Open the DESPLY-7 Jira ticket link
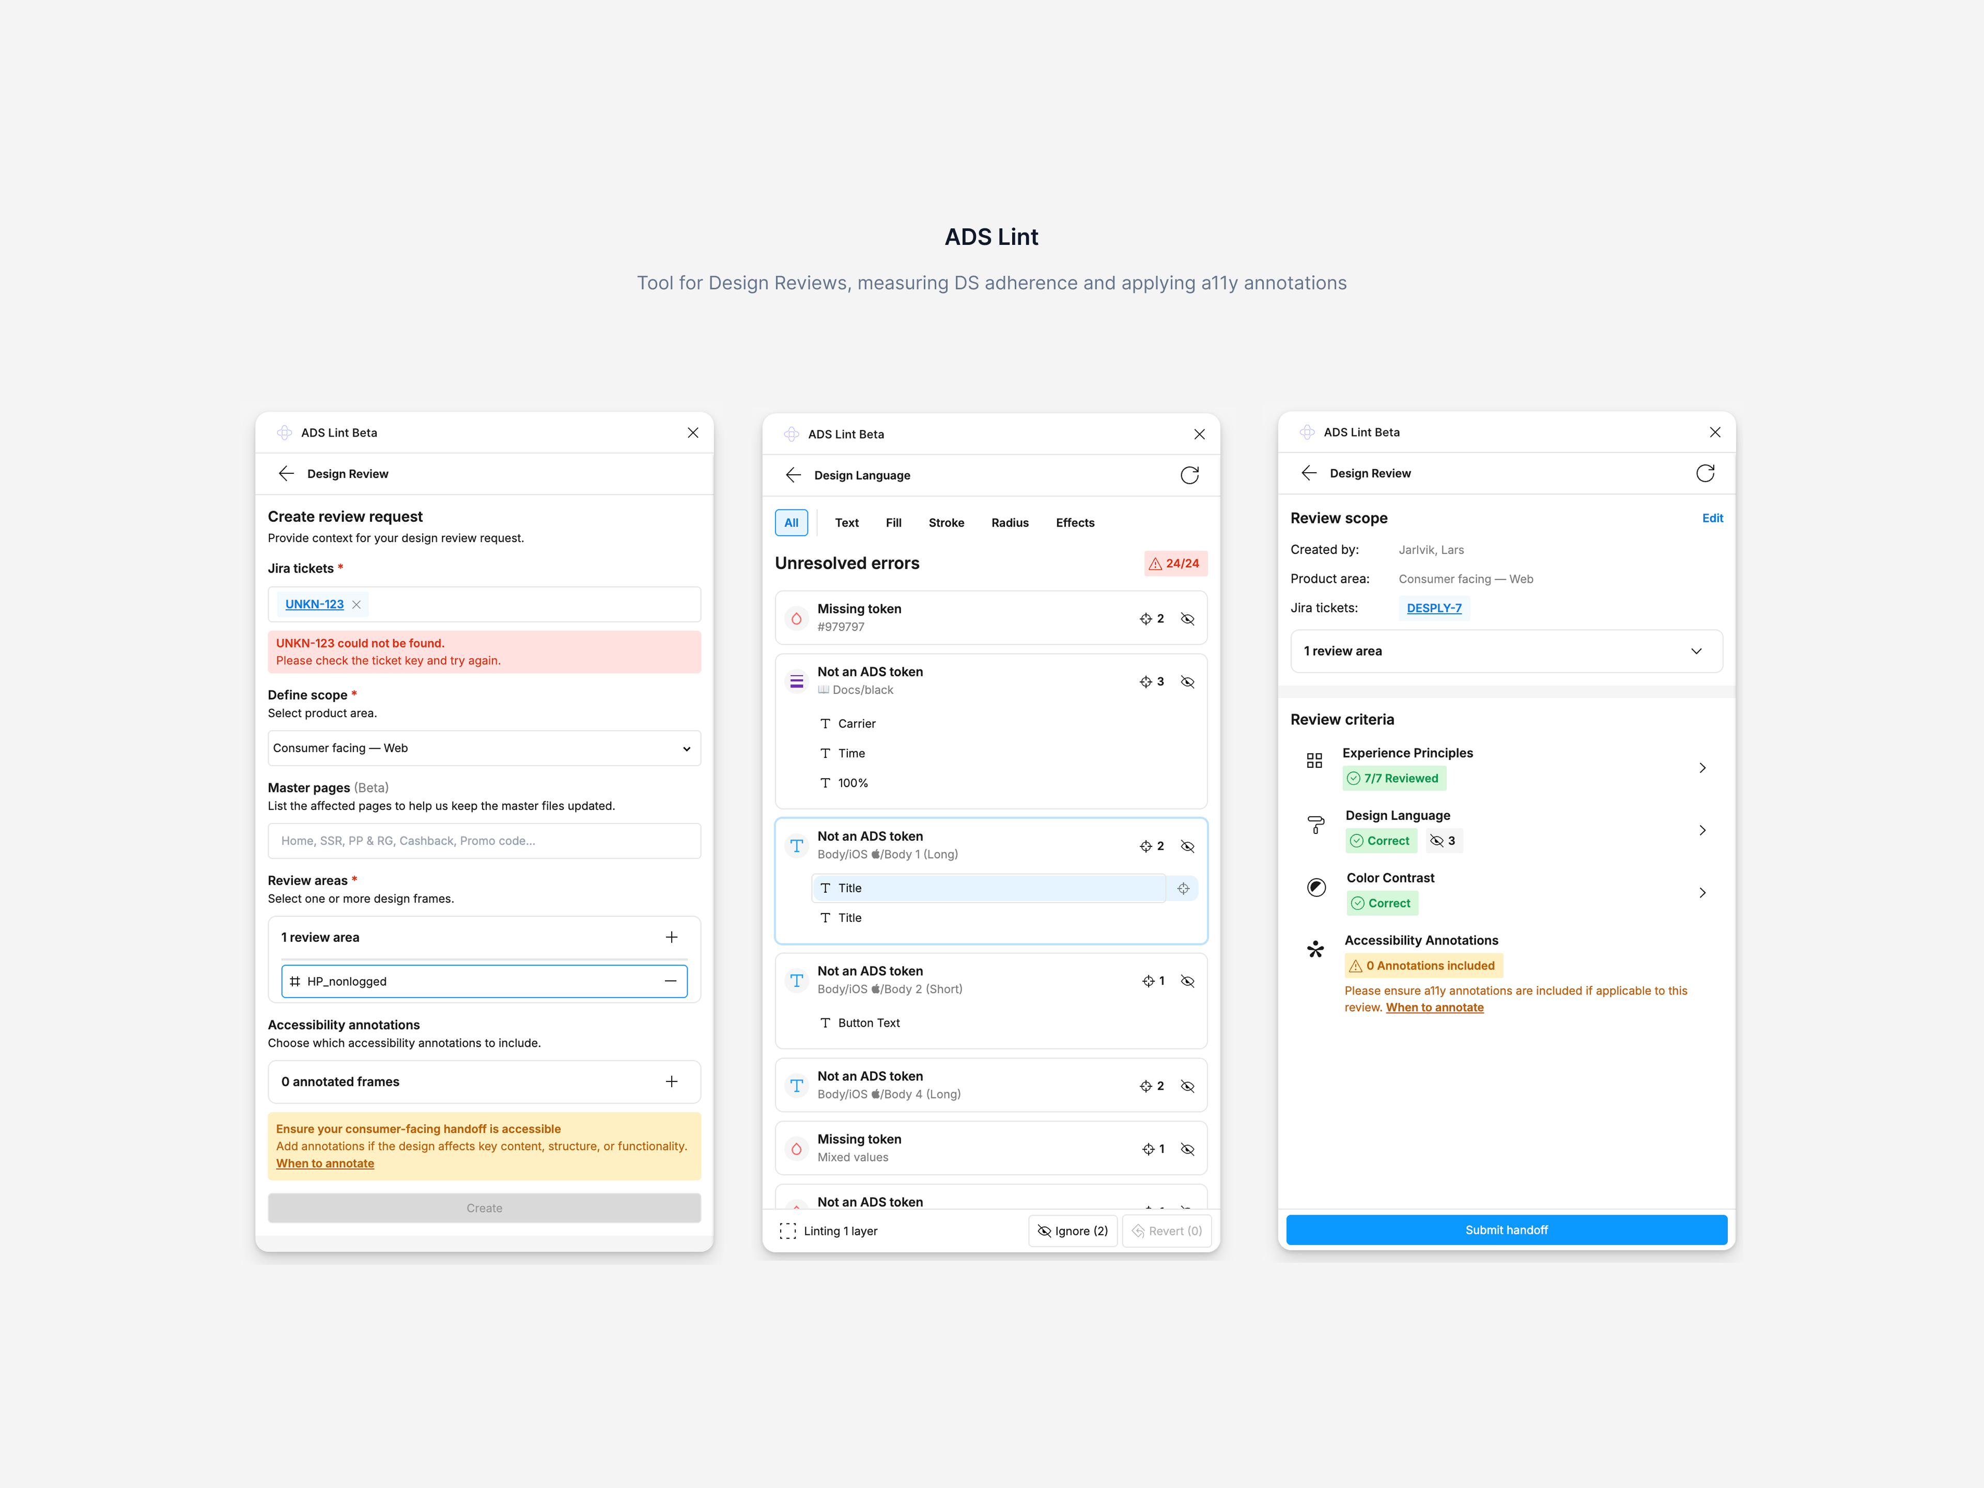 tap(1433, 608)
